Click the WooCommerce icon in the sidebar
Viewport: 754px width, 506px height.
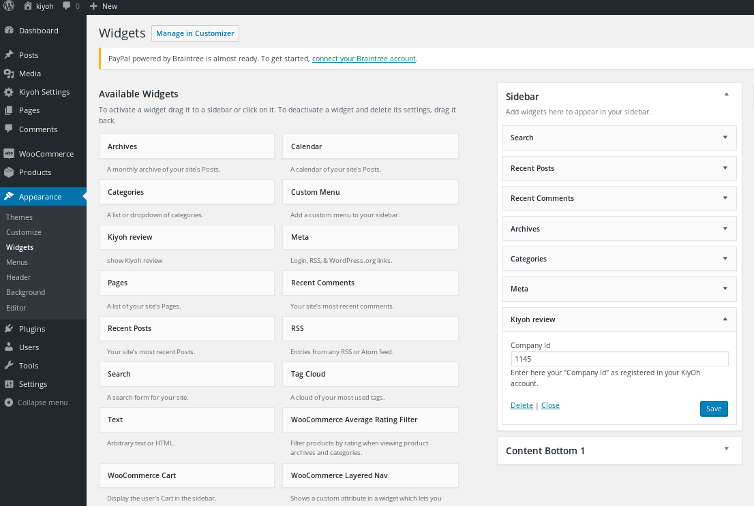[9, 154]
